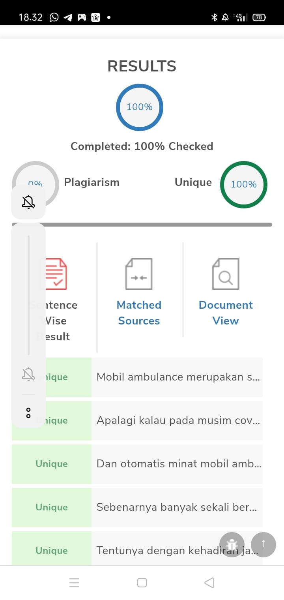The image size is (284, 600).
Task: Open the bug report floating button
Action: click(x=232, y=544)
